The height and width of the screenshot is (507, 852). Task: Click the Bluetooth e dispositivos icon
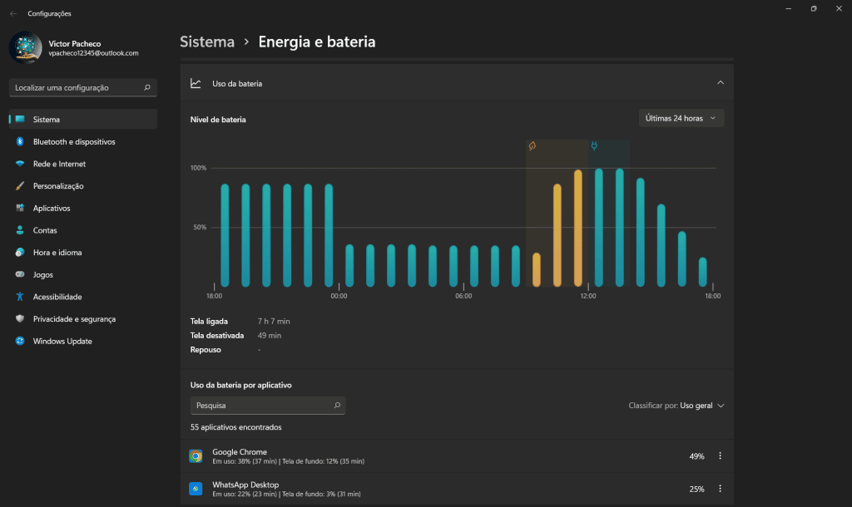click(x=20, y=142)
